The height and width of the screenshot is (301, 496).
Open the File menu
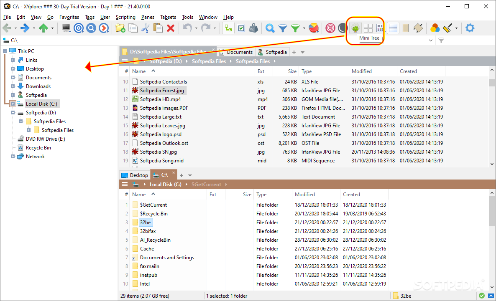[x=7, y=17]
